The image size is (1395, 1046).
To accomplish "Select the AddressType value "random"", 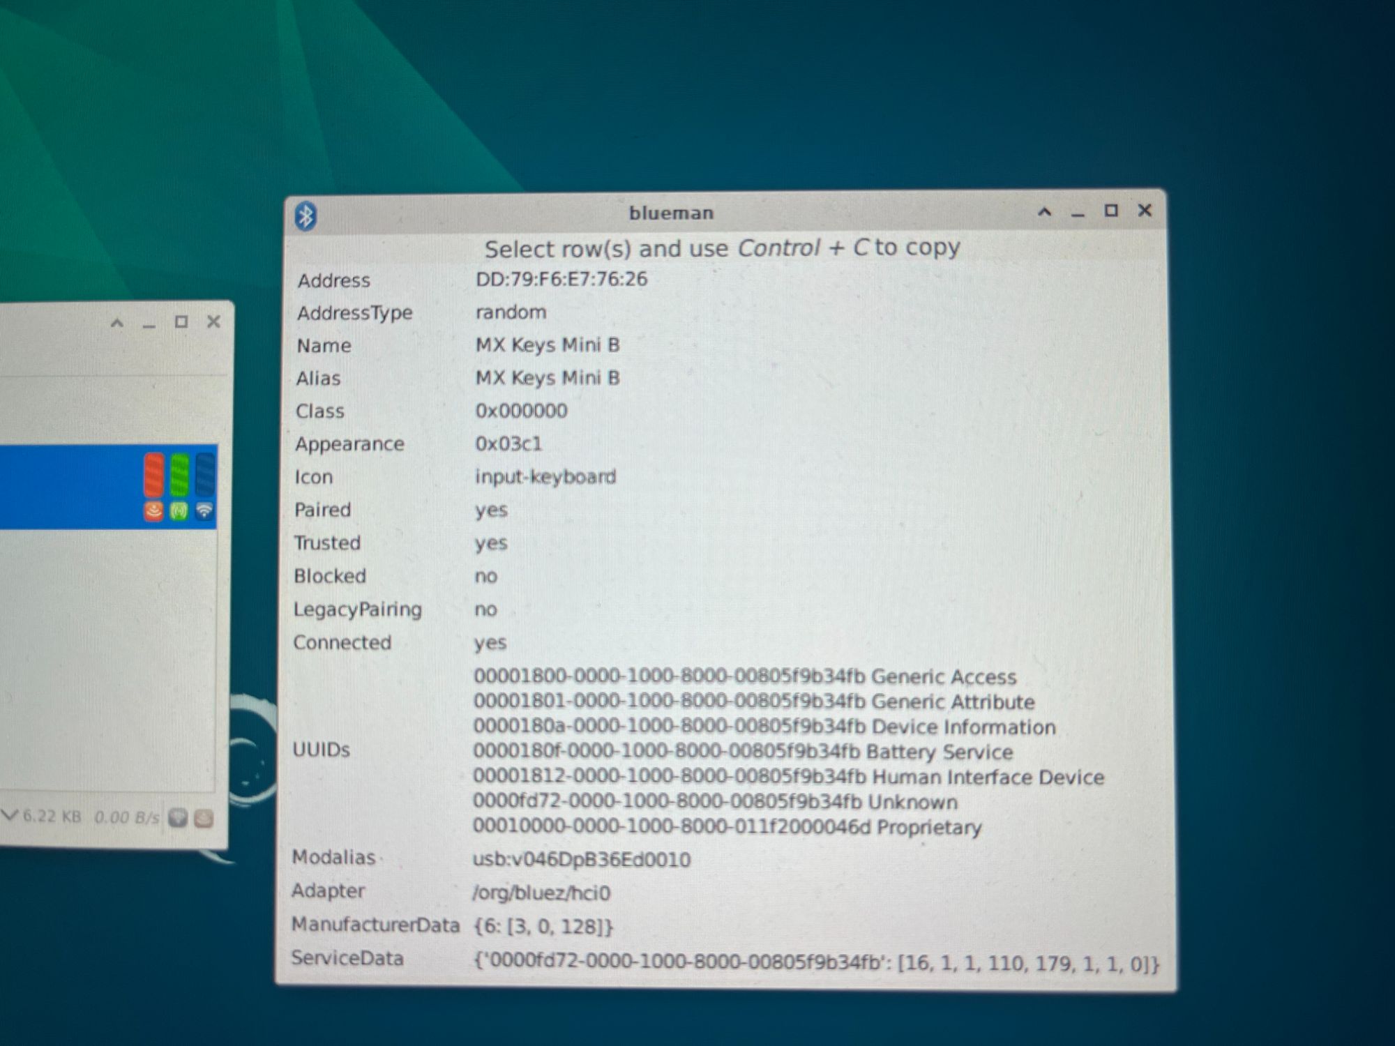I will 511,312.
